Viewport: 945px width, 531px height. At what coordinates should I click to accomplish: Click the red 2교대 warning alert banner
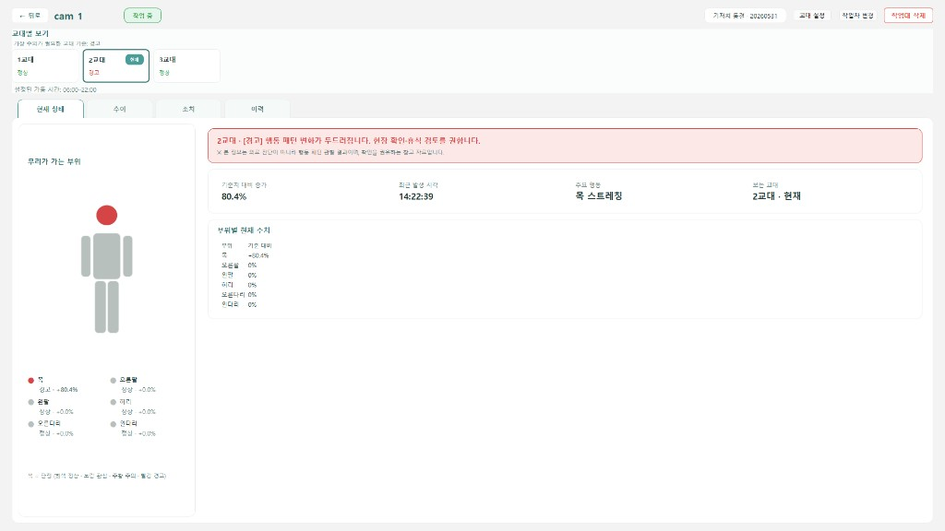565,146
